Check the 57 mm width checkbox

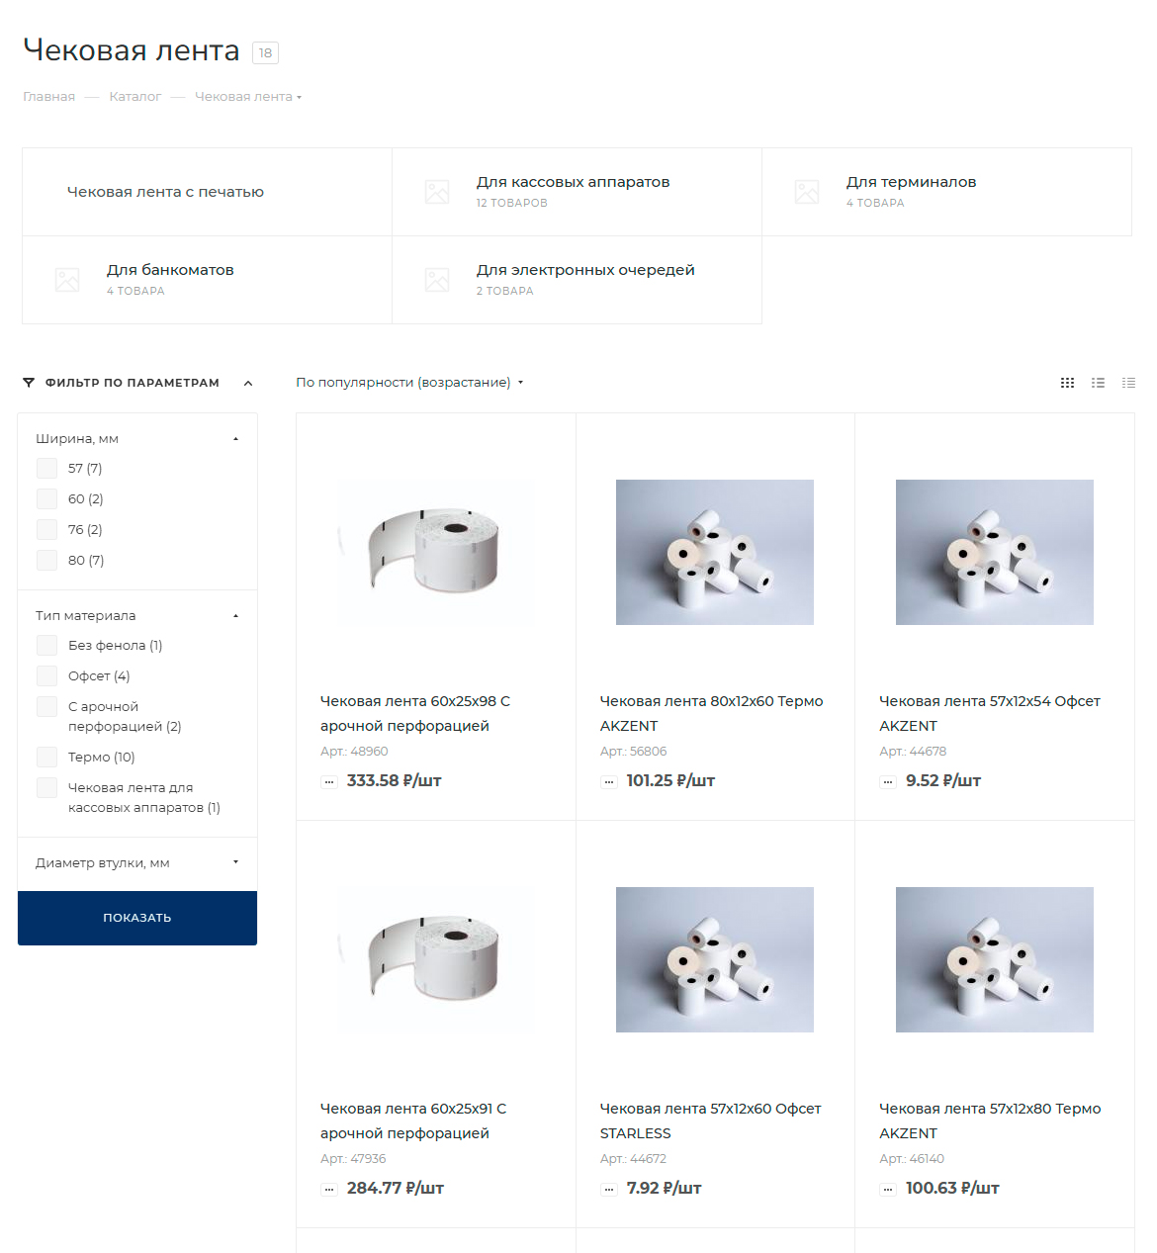tap(46, 469)
